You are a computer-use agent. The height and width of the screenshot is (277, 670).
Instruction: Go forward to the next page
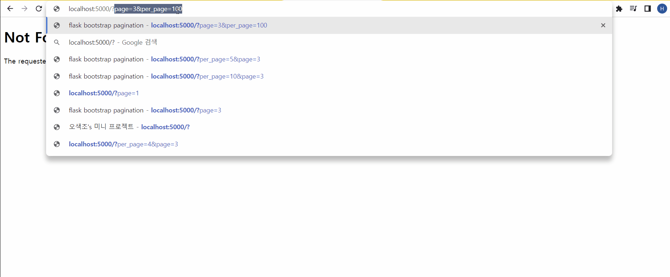pyautogui.click(x=24, y=9)
